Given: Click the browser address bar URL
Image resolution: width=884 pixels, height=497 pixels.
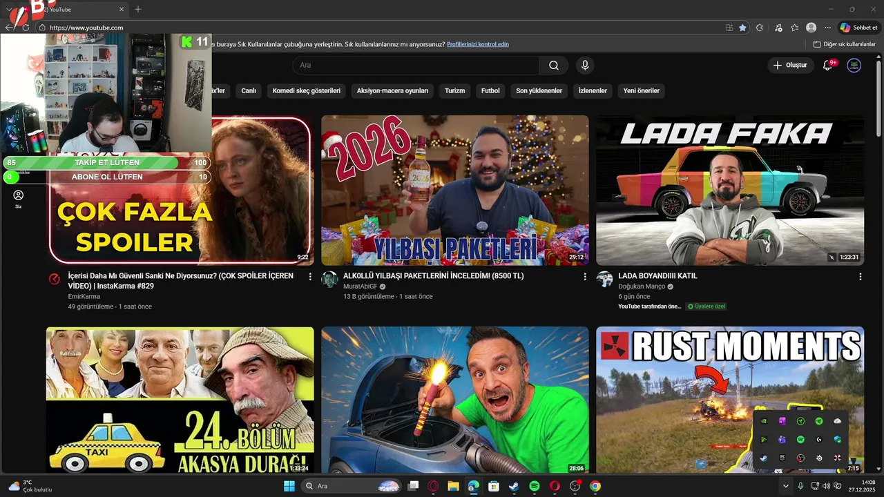Looking at the screenshot, I should coord(86,28).
